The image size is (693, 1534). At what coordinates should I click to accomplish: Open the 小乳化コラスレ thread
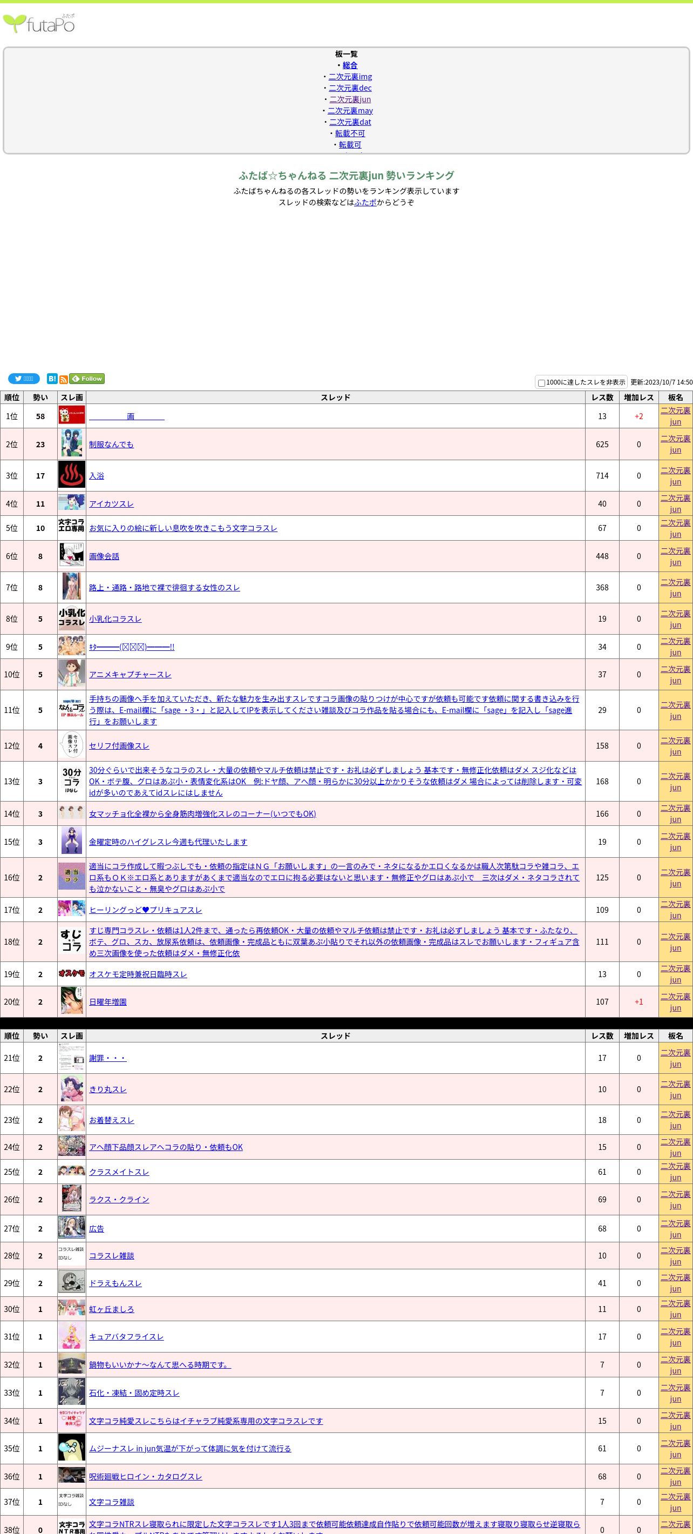click(115, 618)
